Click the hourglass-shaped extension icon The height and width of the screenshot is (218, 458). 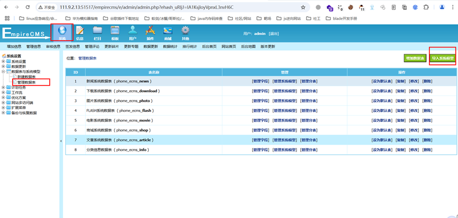[372, 7]
